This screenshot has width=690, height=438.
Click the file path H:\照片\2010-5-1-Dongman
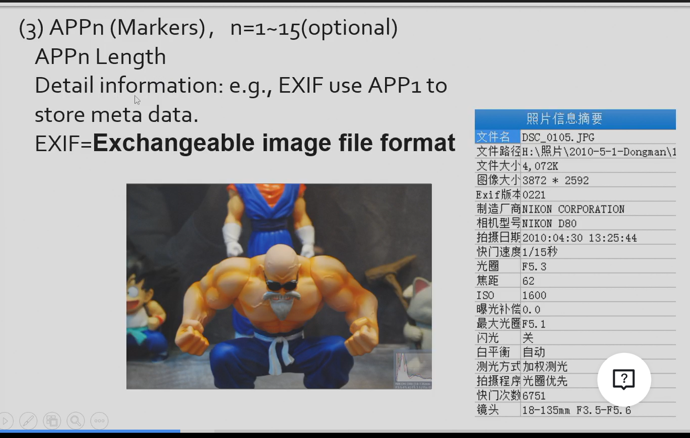(599, 152)
